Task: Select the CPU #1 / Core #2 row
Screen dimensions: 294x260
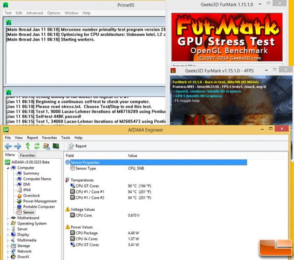Action: [156, 198]
